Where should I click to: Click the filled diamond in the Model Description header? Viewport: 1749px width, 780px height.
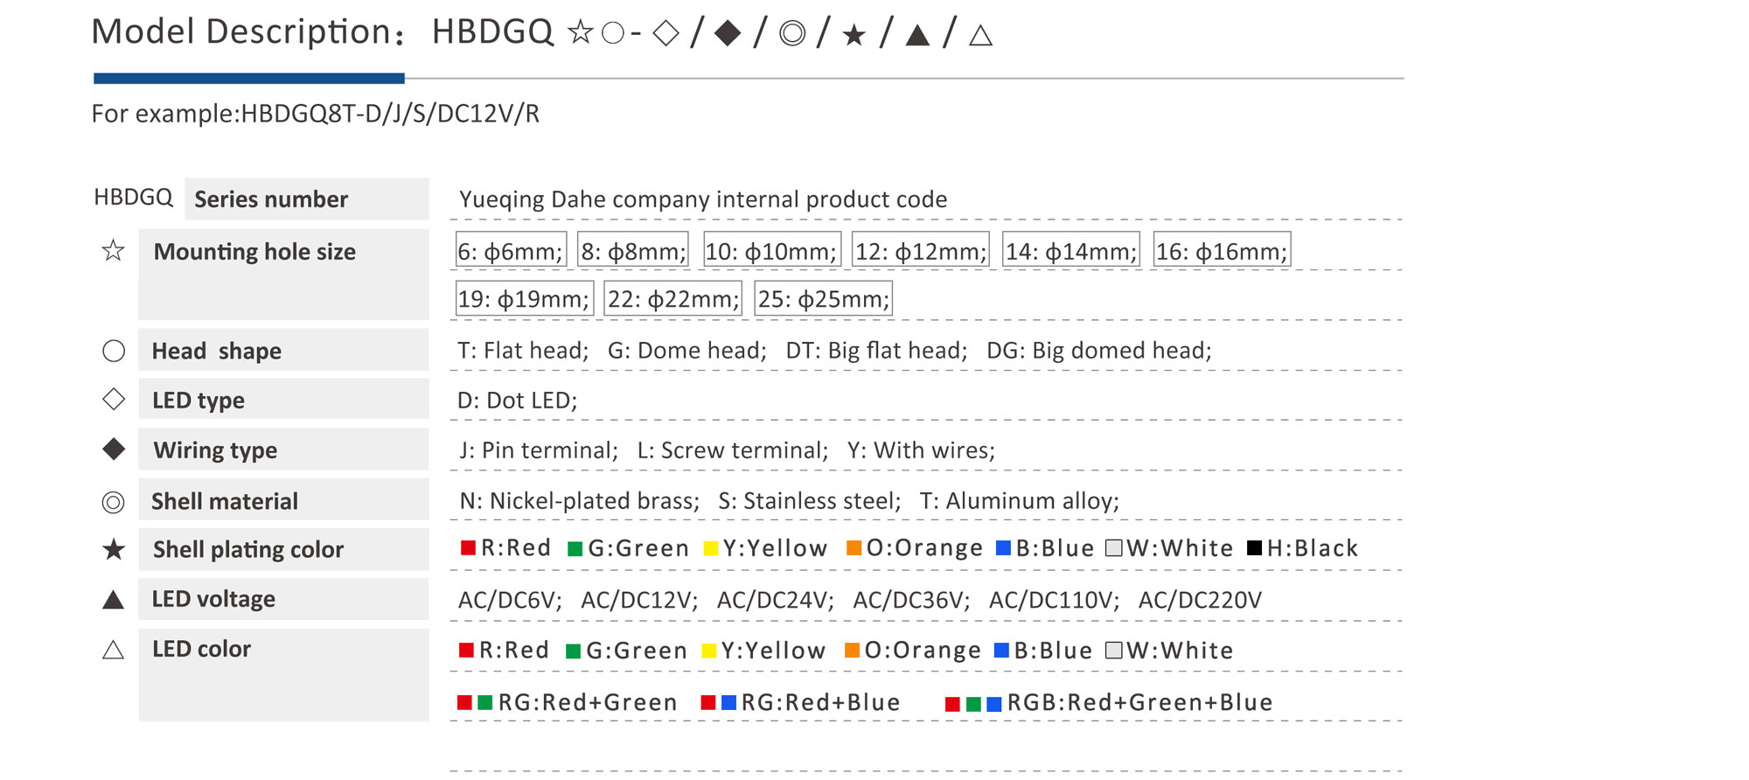[728, 34]
